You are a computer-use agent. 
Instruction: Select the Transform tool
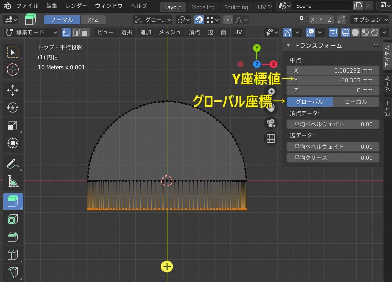(x=13, y=143)
